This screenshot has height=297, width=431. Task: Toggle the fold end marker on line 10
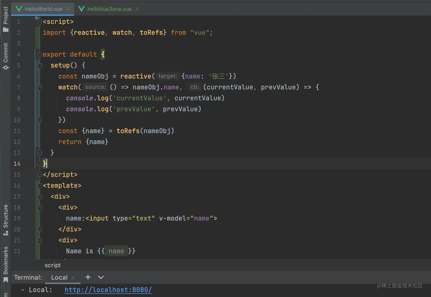pyautogui.click(x=40, y=120)
